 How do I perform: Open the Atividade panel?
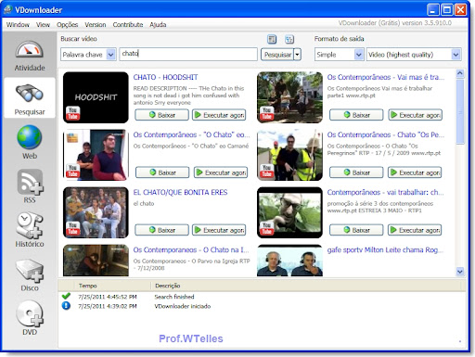(x=30, y=56)
